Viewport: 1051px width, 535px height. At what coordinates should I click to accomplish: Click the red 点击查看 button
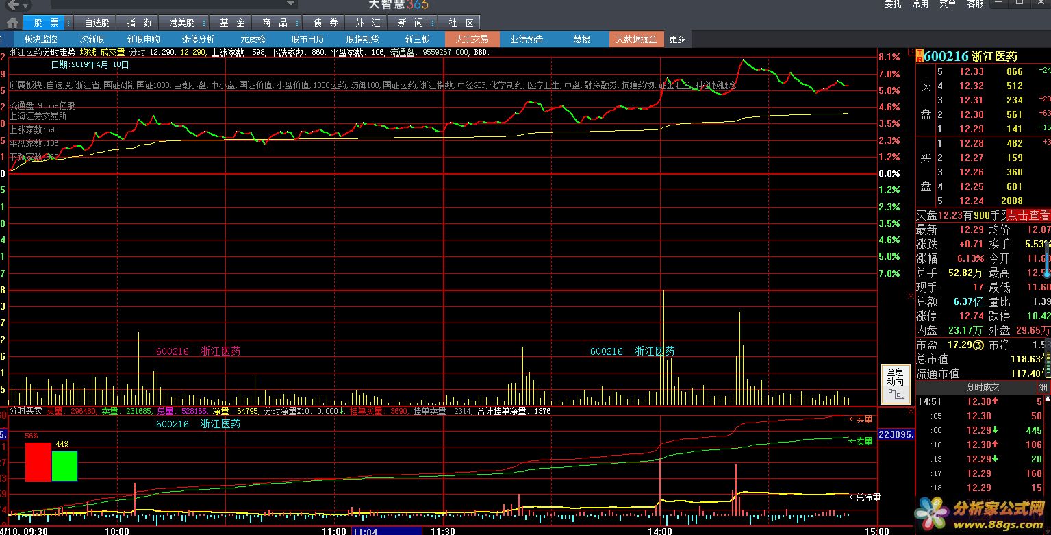[x=1028, y=215]
